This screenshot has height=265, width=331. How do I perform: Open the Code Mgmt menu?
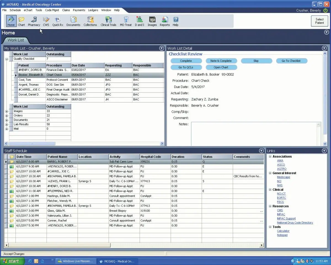click(x=52, y=10)
